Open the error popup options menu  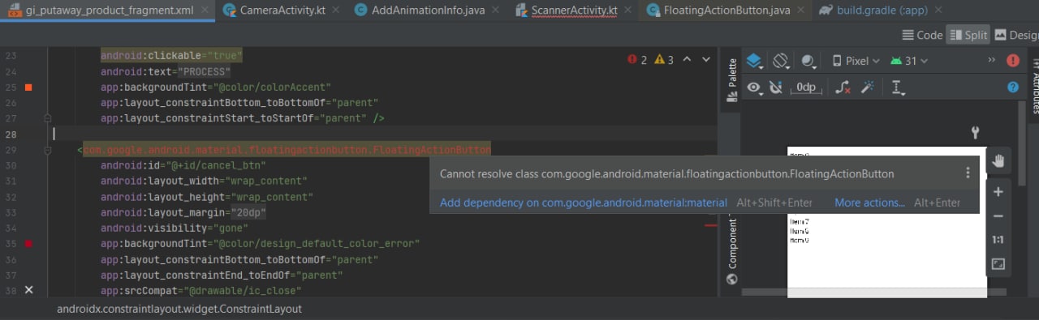coord(968,173)
